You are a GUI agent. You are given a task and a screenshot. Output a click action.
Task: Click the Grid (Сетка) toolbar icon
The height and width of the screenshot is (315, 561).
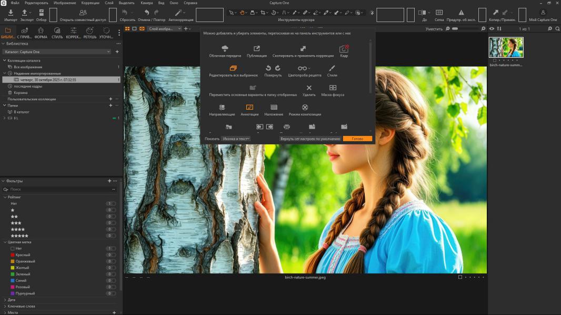pyautogui.click(x=439, y=12)
